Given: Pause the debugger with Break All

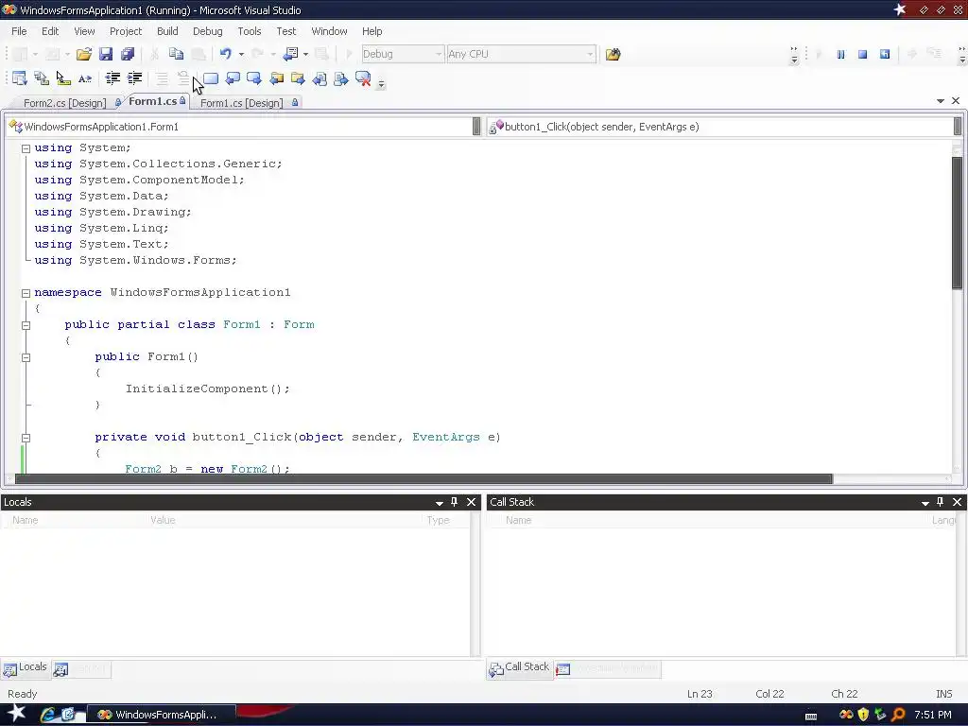Looking at the screenshot, I should point(840,54).
